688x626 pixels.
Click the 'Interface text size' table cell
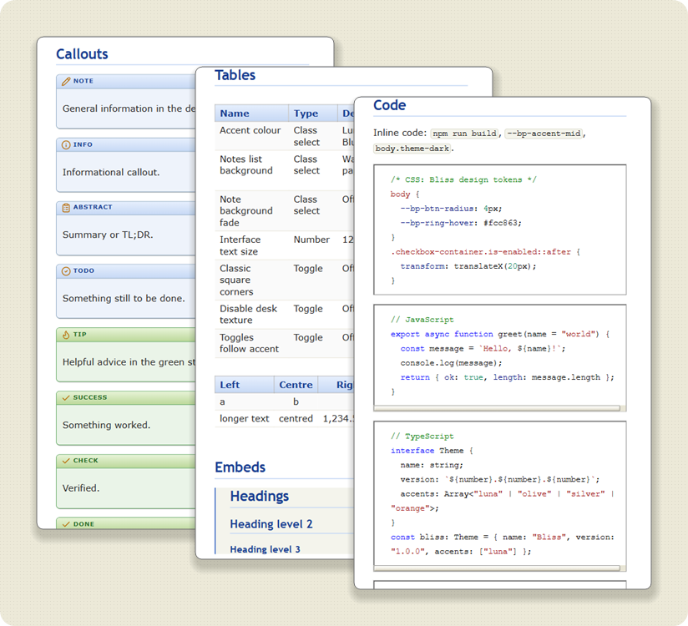point(251,245)
